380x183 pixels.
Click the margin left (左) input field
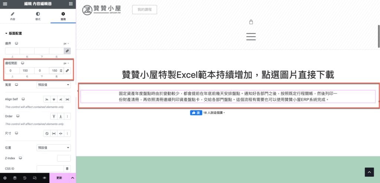[x=56, y=51]
